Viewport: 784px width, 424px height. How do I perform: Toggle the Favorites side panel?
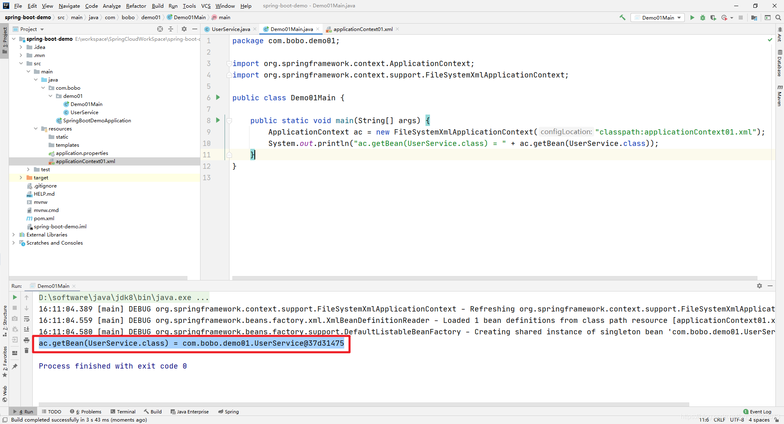coord(4,362)
